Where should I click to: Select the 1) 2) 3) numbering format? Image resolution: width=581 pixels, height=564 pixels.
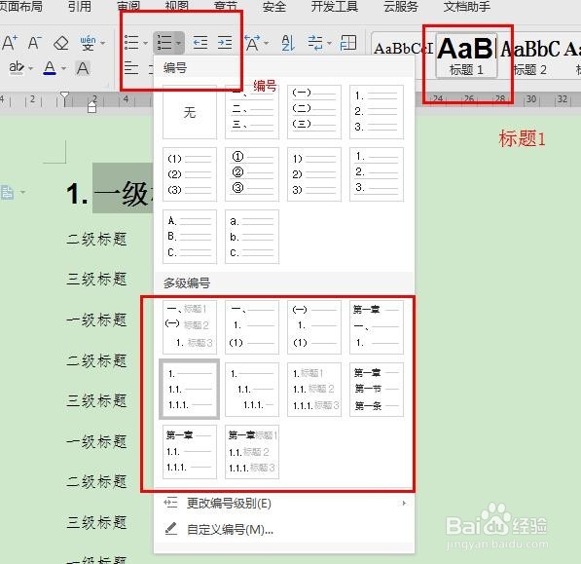[314, 174]
